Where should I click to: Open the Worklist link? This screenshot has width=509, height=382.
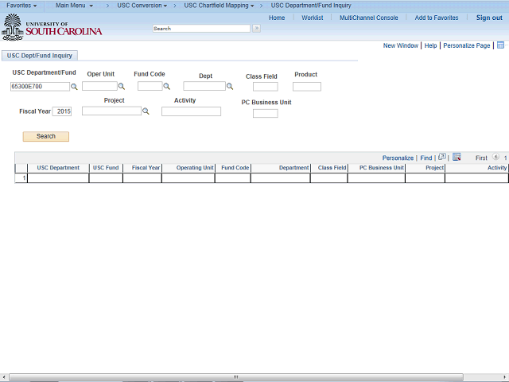pos(313,18)
